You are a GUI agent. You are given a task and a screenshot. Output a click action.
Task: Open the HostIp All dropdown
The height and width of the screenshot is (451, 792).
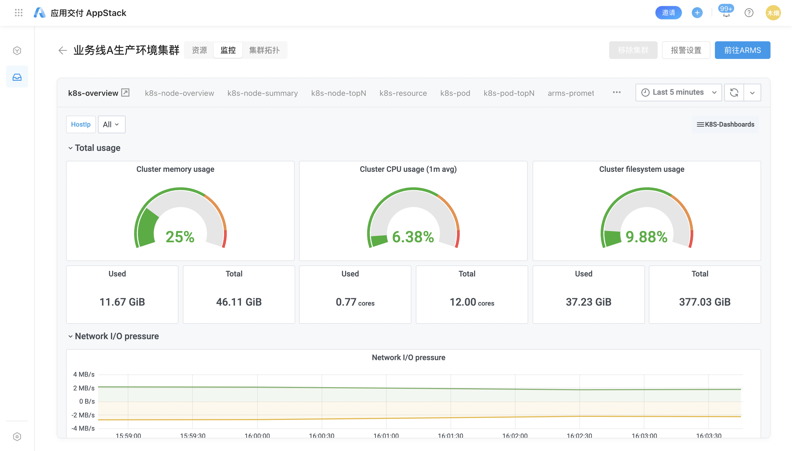click(x=112, y=124)
